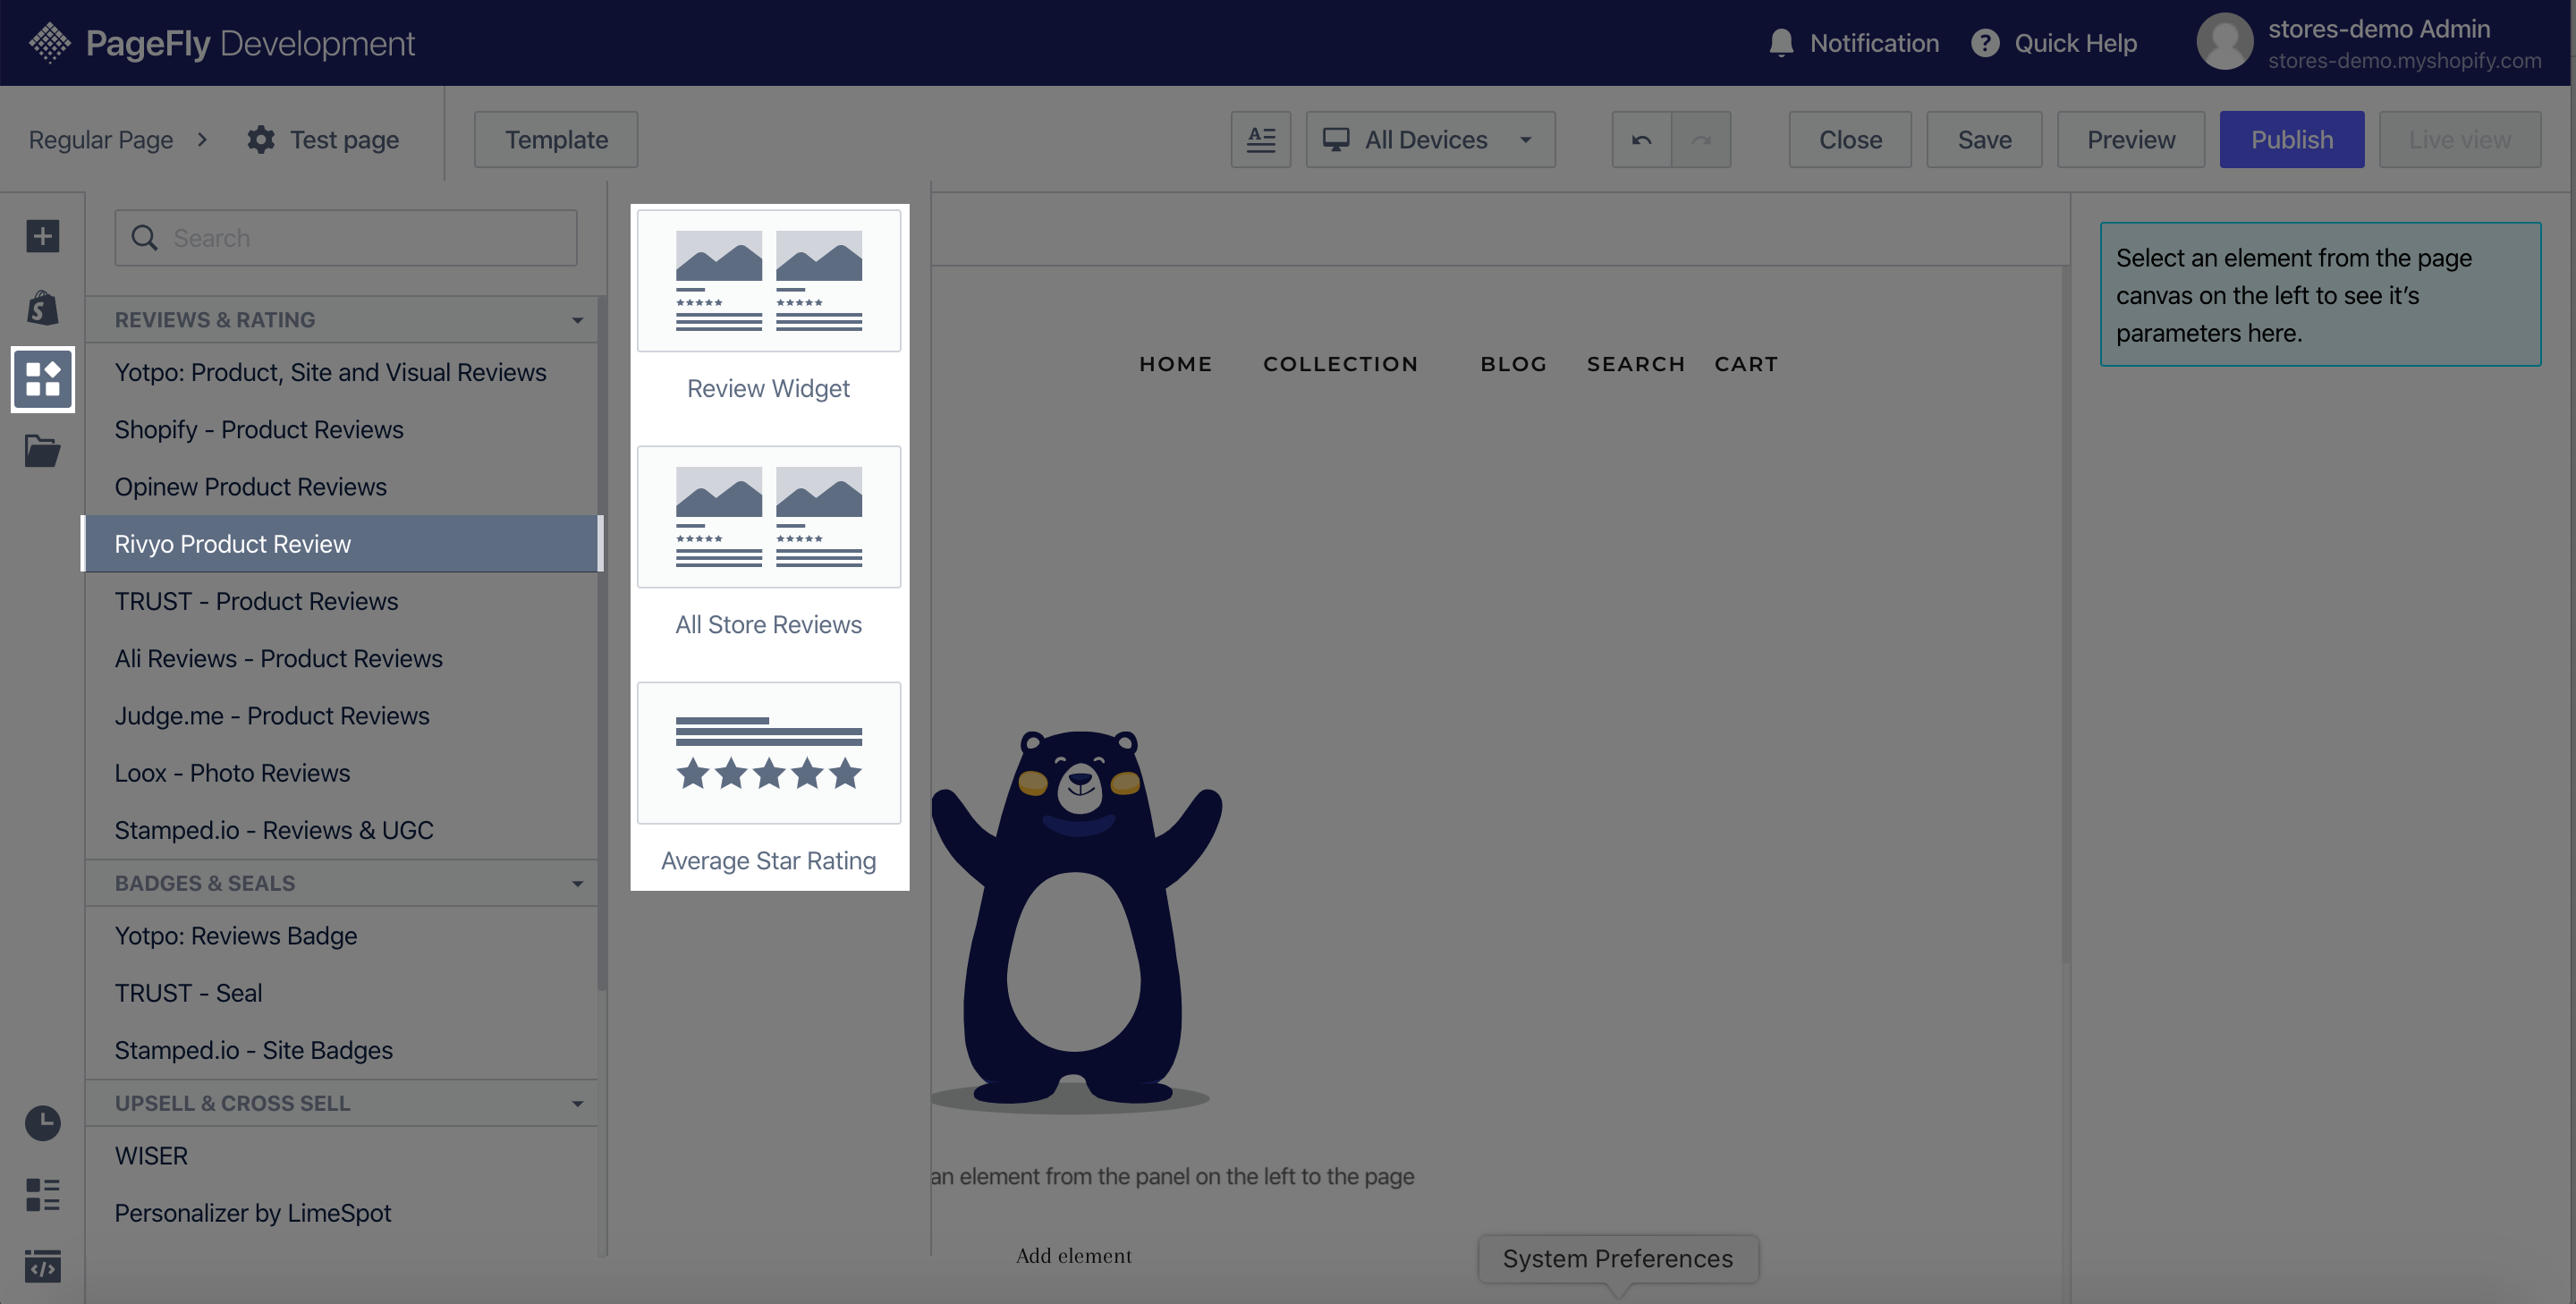The image size is (2576, 1304).
Task: Open the custom code editor icon
Action: pos(42,1266)
